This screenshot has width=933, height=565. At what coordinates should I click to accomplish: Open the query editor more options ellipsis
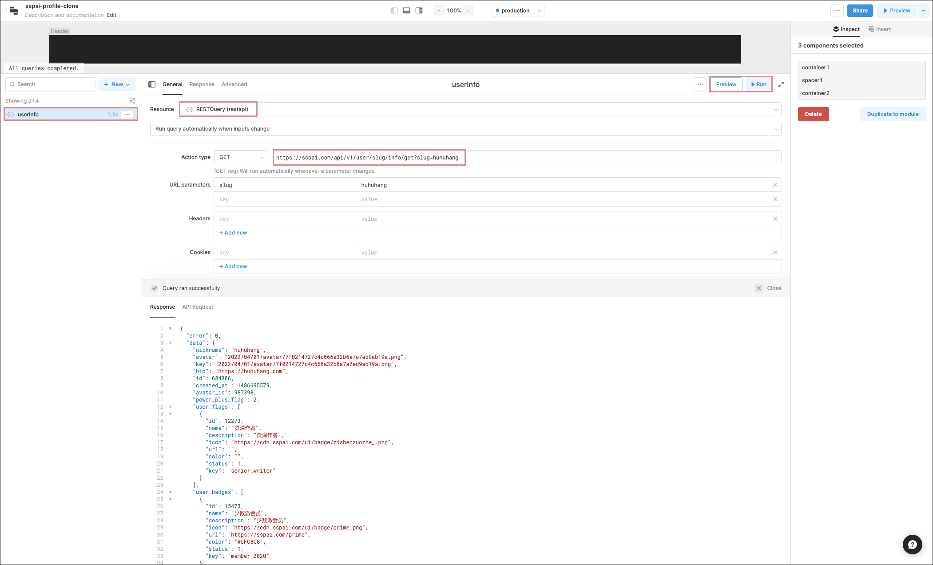coord(700,84)
